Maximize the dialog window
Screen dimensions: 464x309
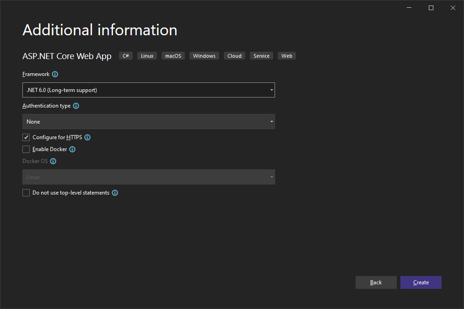(431, 8)
